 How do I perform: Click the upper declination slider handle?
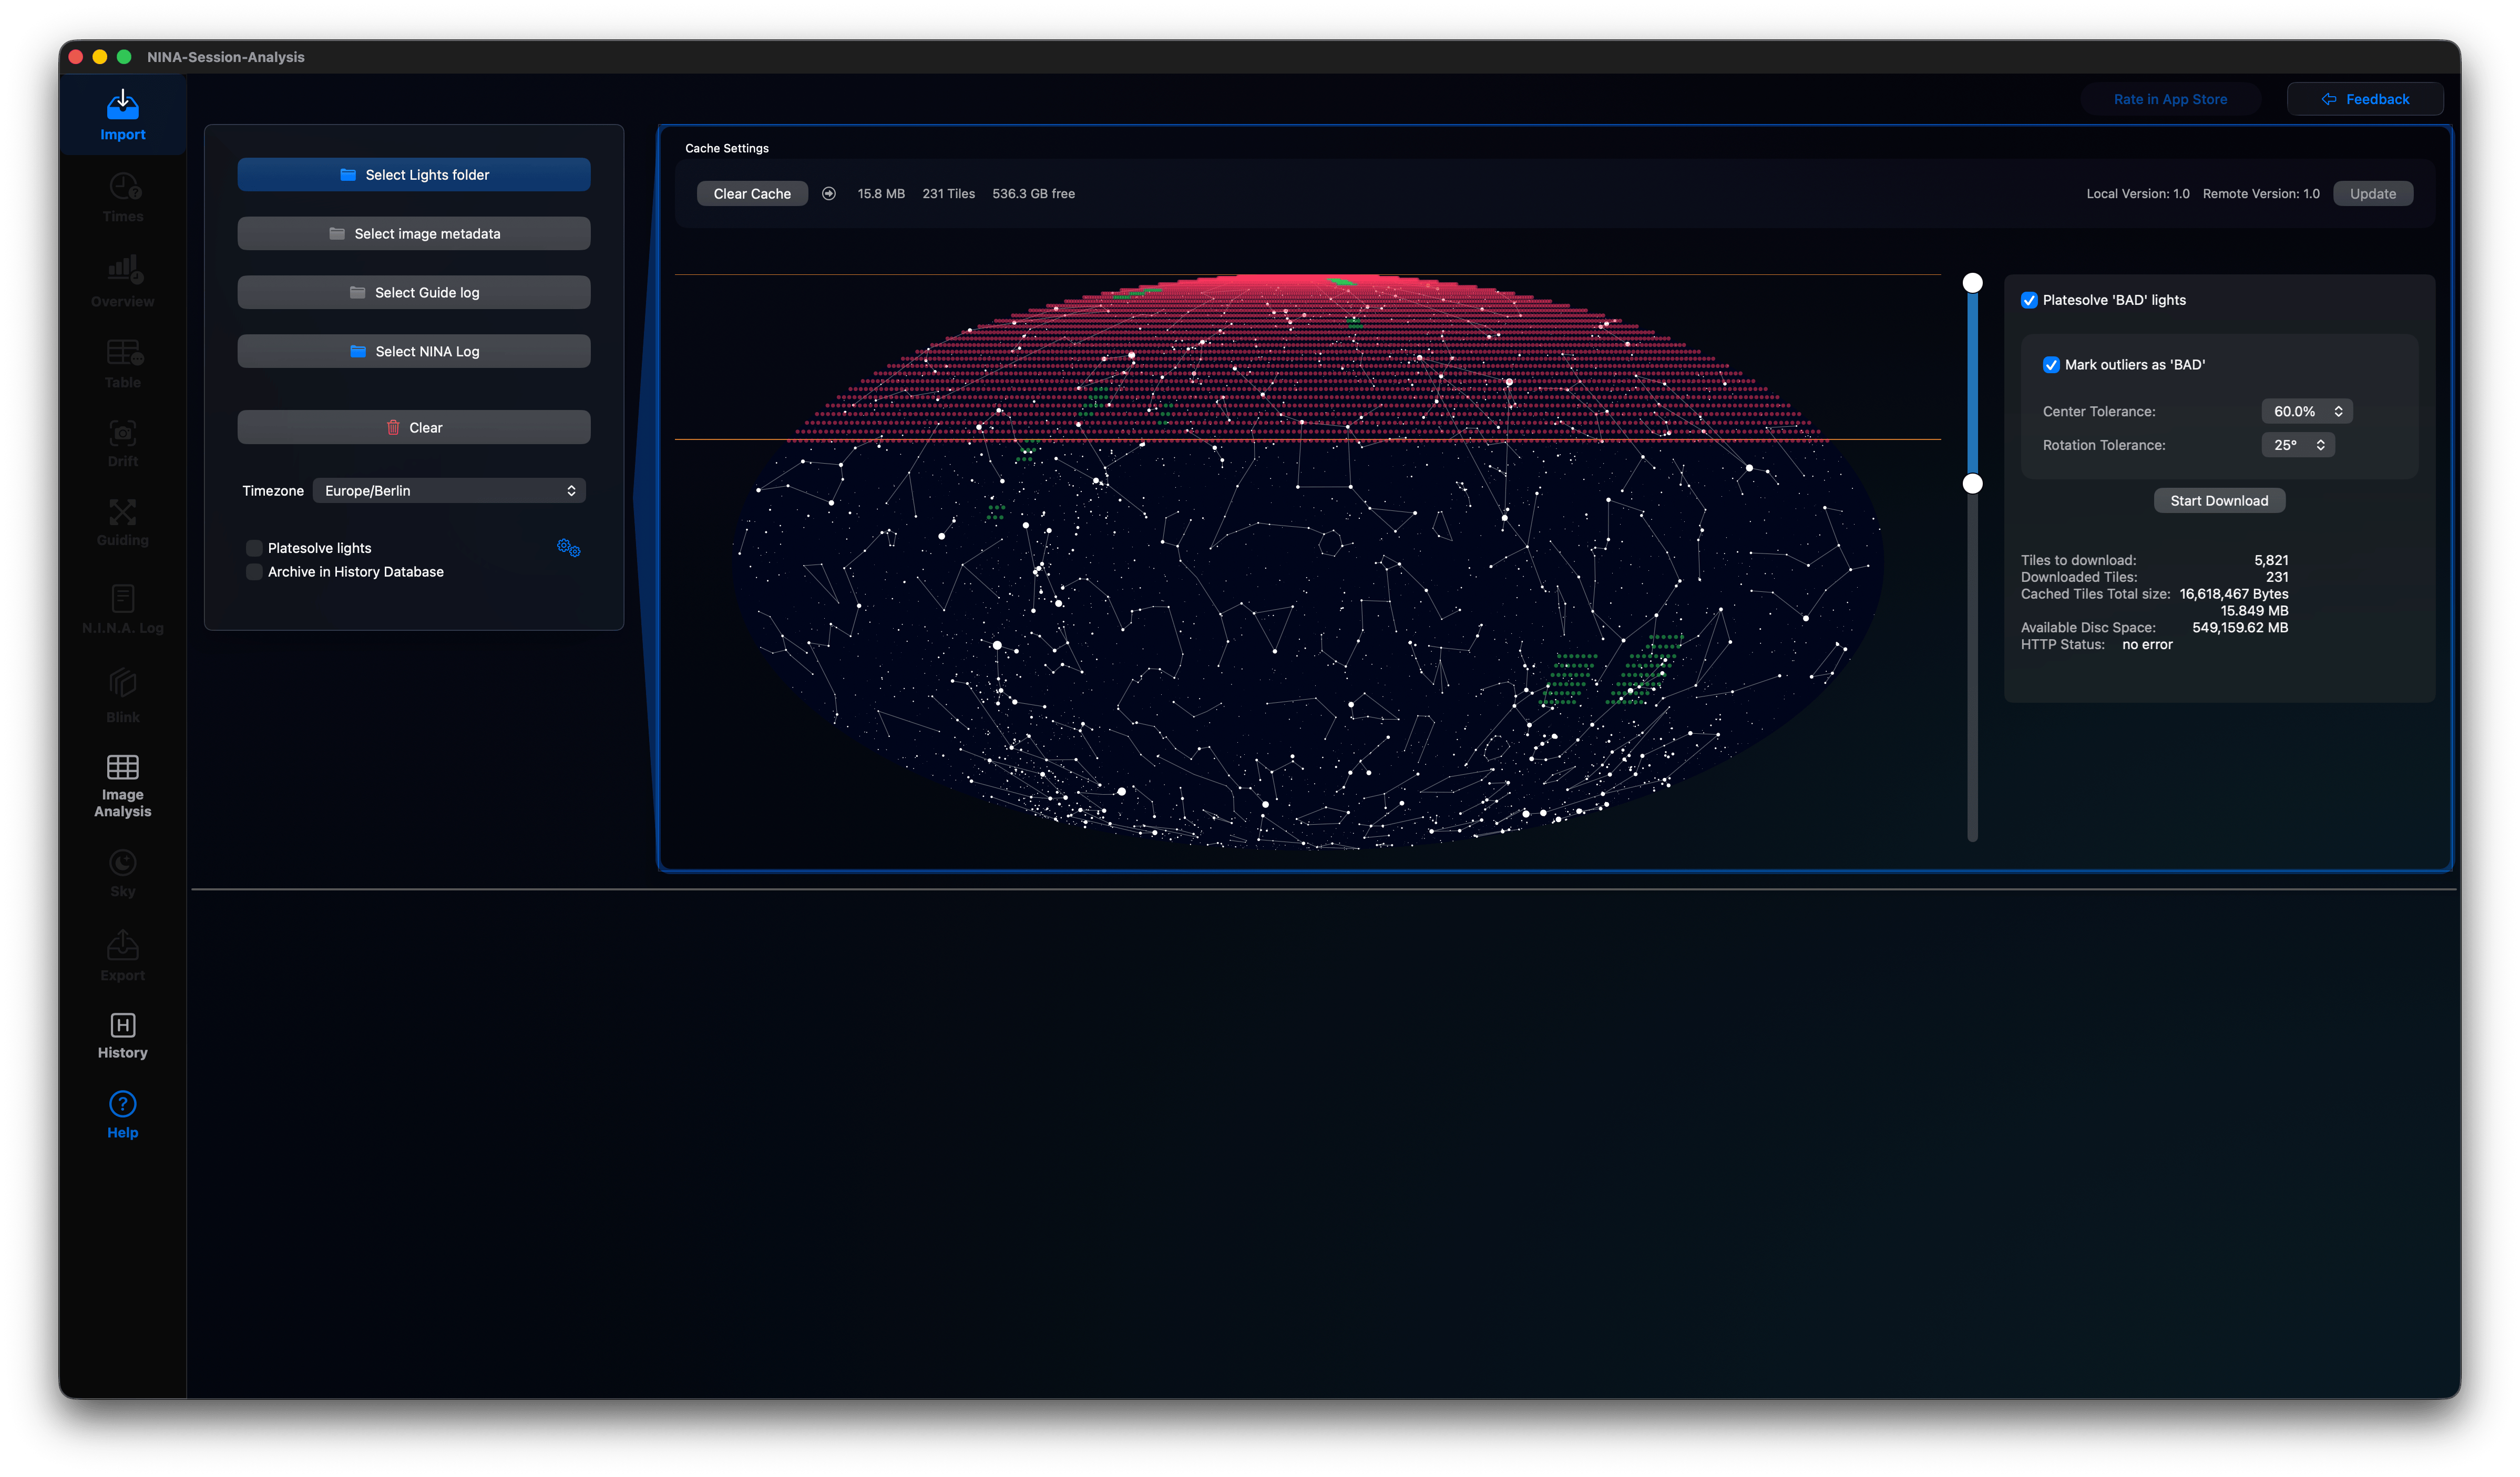(1973, 283)
